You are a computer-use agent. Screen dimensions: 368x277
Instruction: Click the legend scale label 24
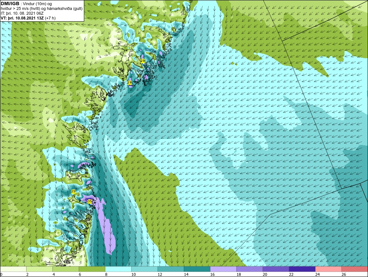point(318,274)
